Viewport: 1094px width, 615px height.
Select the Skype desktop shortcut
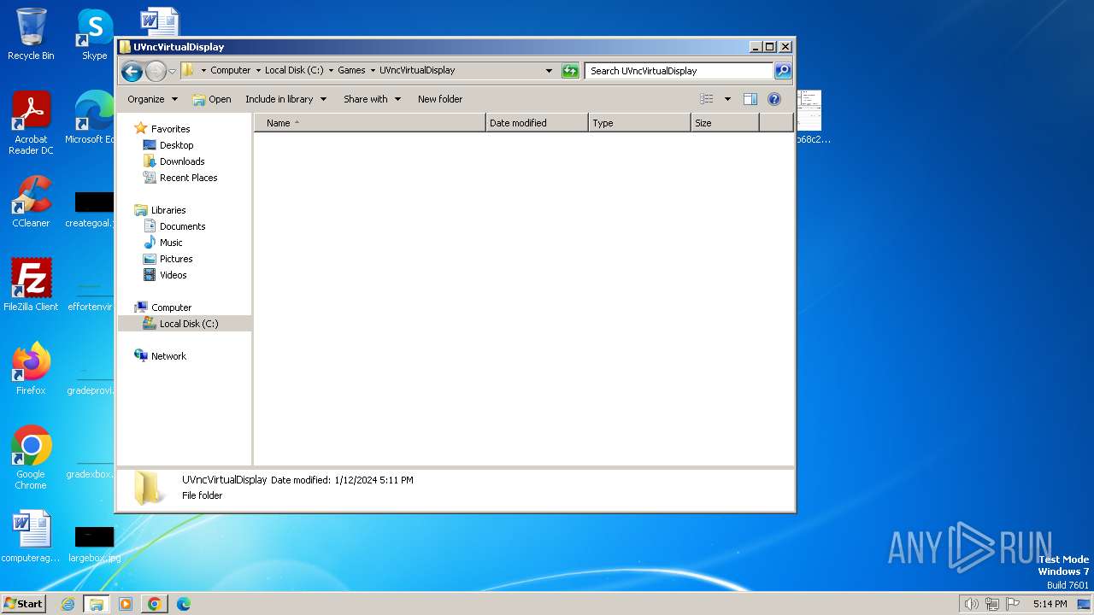point(94,34)
